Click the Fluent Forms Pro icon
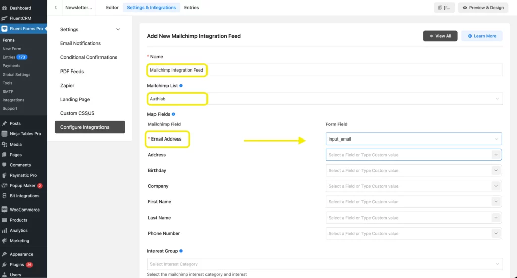 [x=4, y=29]
